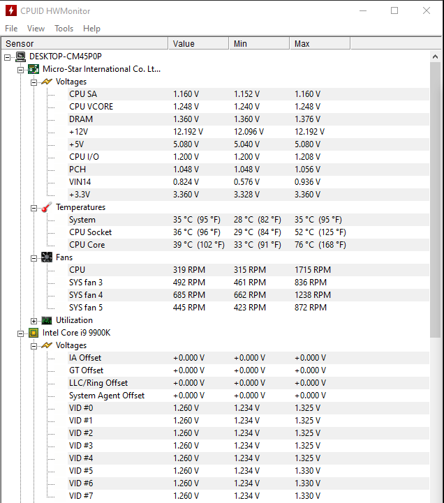Select the GT Offset row
This screenshot has width=444, height=503.
248,370
